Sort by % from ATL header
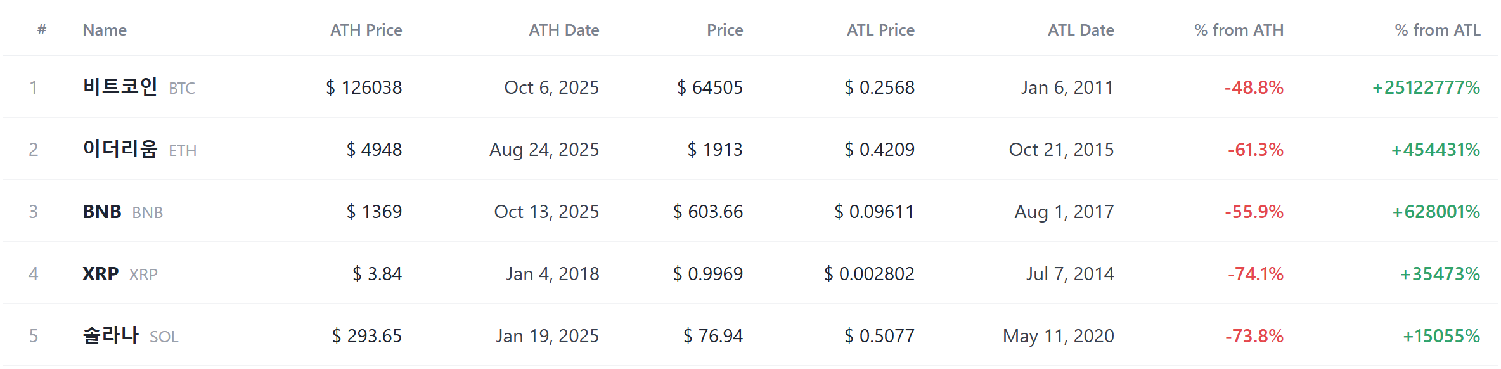Viewport: 1501px width, 369px height. point(1438,30)
